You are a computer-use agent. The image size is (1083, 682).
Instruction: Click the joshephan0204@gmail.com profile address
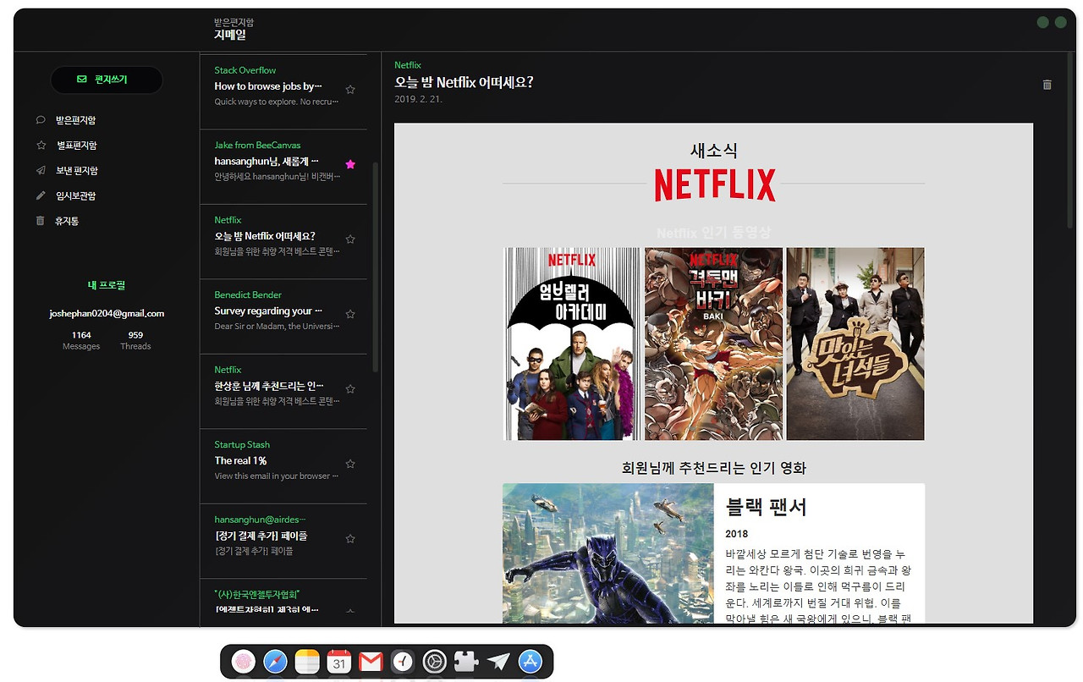[x=107, y=313]
